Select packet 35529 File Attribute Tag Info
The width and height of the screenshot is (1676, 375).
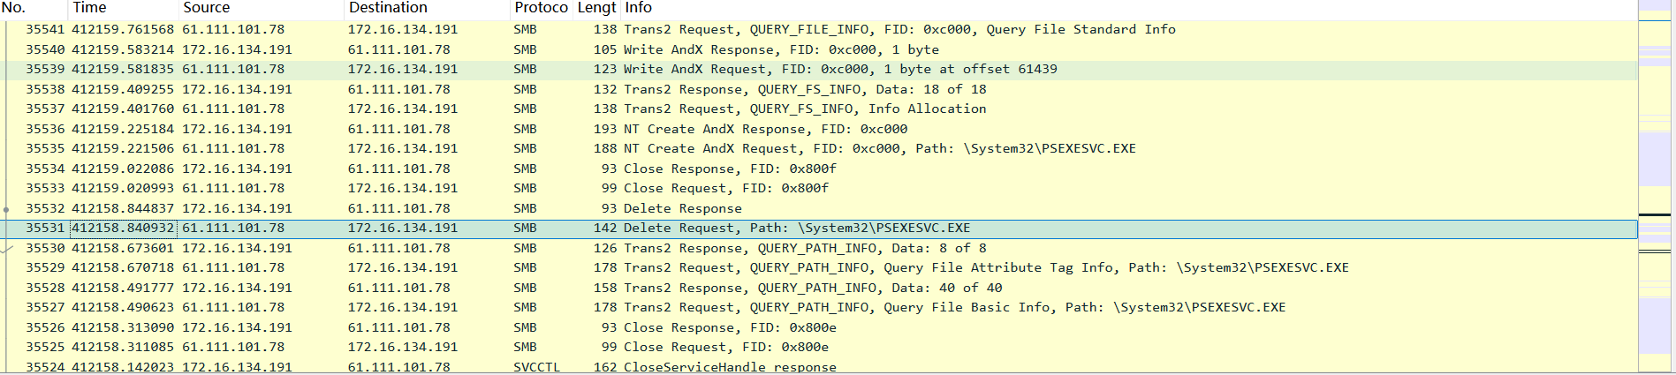pos(819,267)
